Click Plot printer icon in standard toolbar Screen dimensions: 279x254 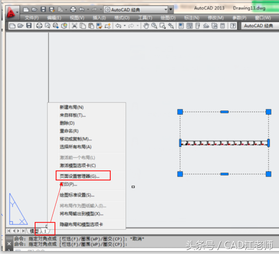pyautogui.click(x=39, y=26)
